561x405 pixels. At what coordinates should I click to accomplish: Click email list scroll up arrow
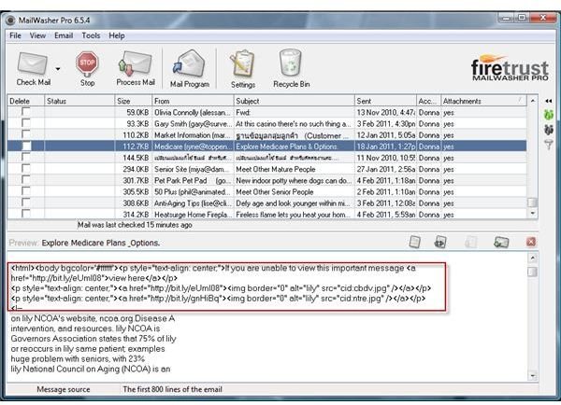[x=532, y=101]
